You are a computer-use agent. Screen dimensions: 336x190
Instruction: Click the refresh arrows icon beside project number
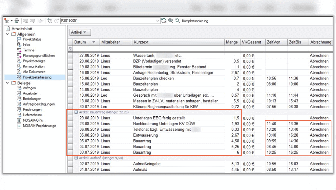[x=164, y=21]
